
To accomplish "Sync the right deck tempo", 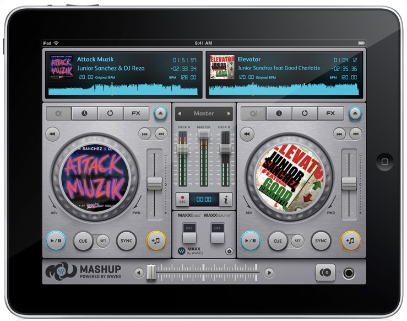I will [x=321, y=241].
